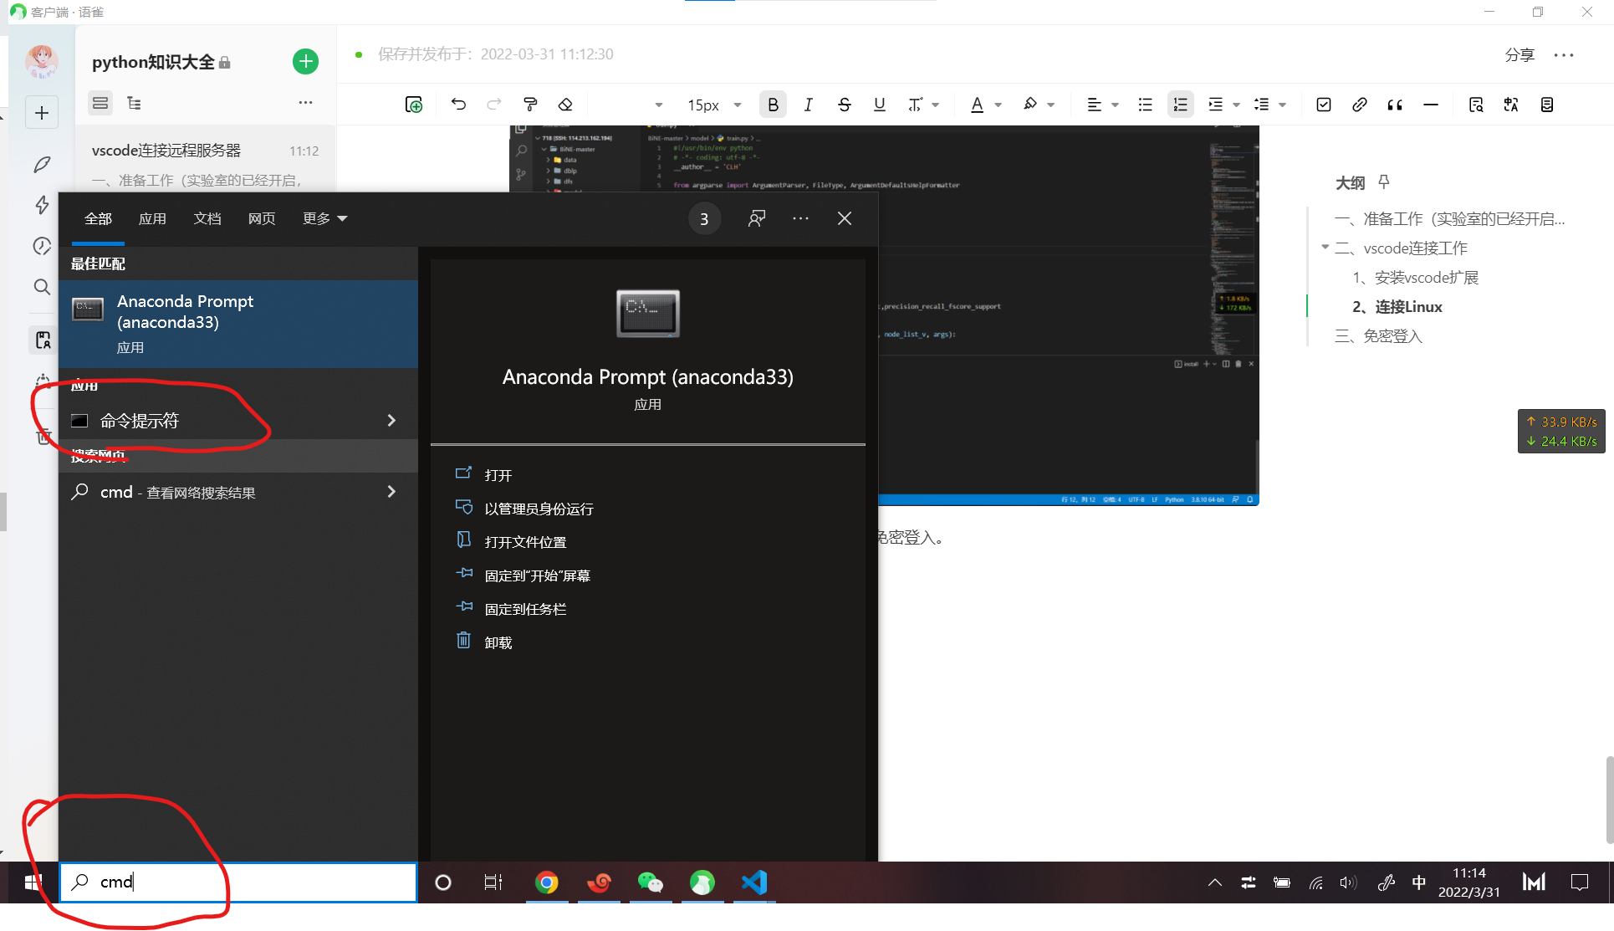Click the user avatar in left rail
1614x931 pixels.
coord(42,61)
